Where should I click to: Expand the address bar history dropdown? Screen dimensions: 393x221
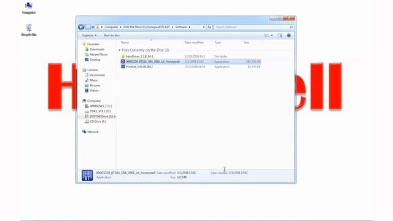203,27
